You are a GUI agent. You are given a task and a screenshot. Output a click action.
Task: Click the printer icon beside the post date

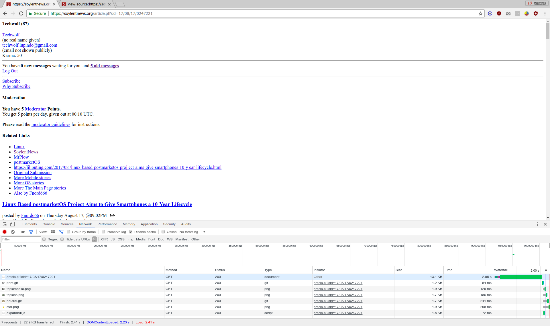[x=112, y=215]
